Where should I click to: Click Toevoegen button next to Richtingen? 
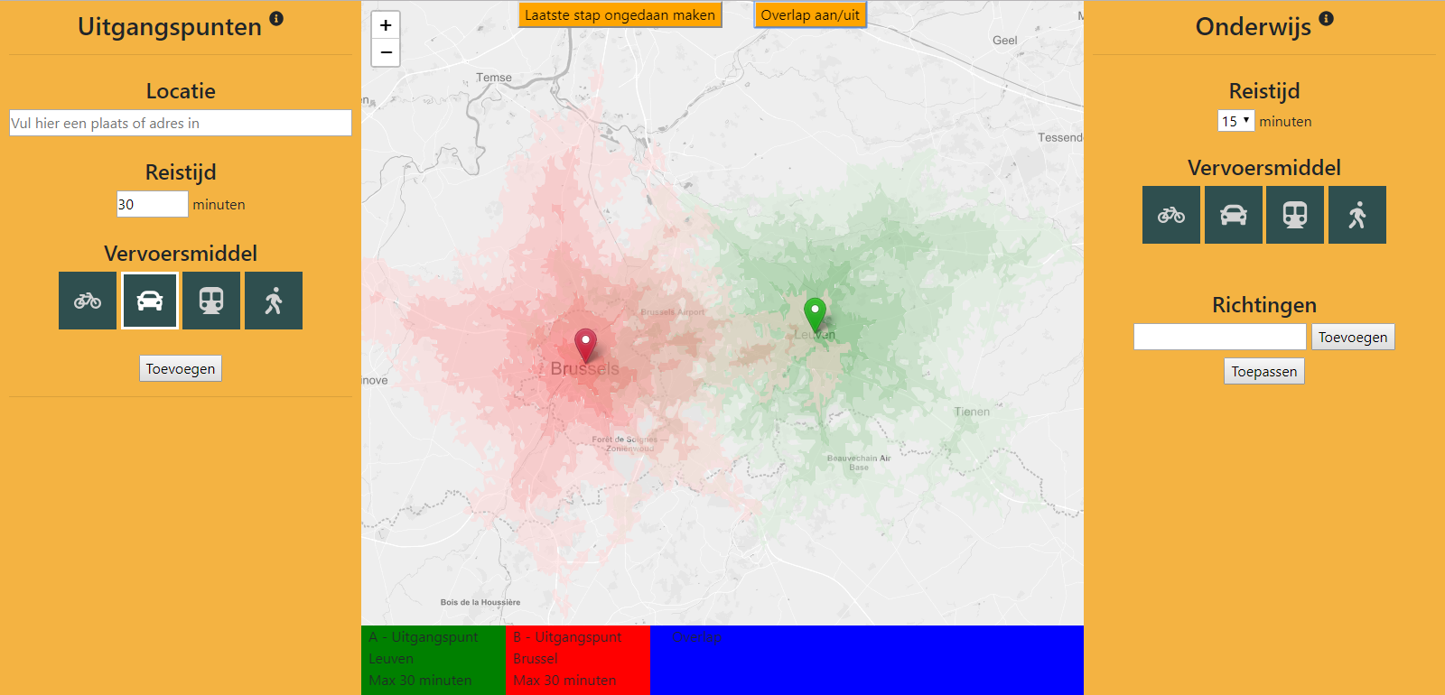click(x=1353, y=337)
